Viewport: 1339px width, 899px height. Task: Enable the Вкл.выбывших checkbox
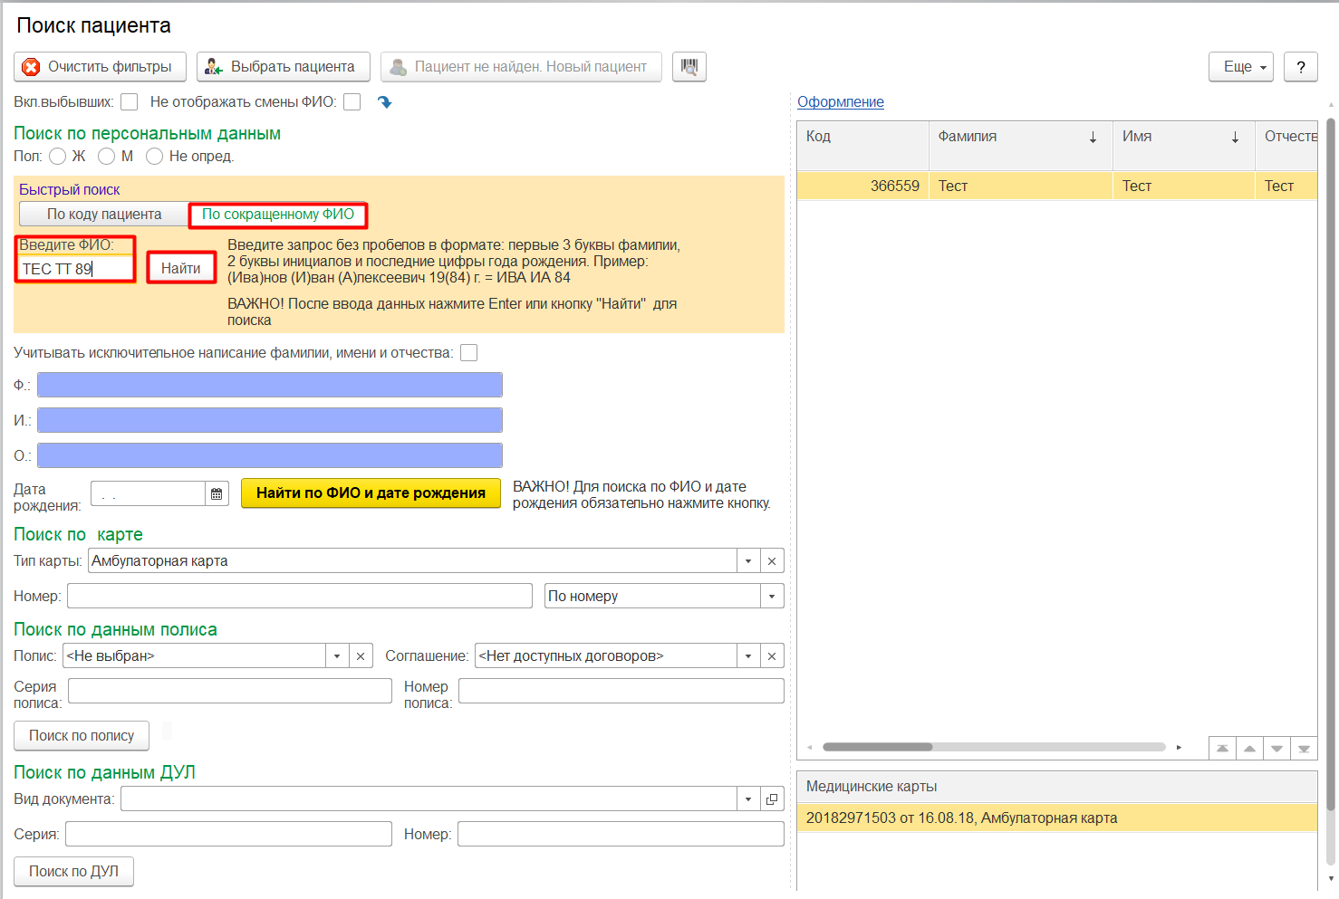click(x=130, y=102)
